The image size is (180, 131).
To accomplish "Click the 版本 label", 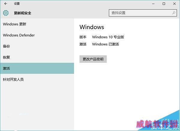I will coord(83,37).
